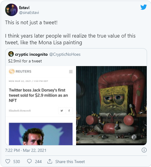Like the tweet with heart icon
The height and width of the screenshot is (167, 151).
coord(8,161)
